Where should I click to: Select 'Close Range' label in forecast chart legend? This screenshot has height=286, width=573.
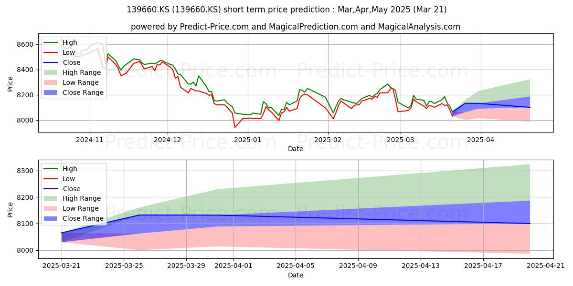tap(83, 218)
